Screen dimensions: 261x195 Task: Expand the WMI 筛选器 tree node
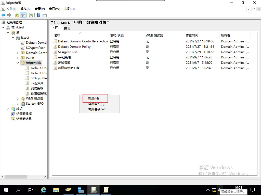18,98
